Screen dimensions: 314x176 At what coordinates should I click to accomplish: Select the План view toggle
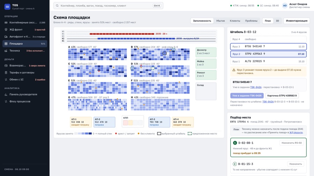point(268,21)
